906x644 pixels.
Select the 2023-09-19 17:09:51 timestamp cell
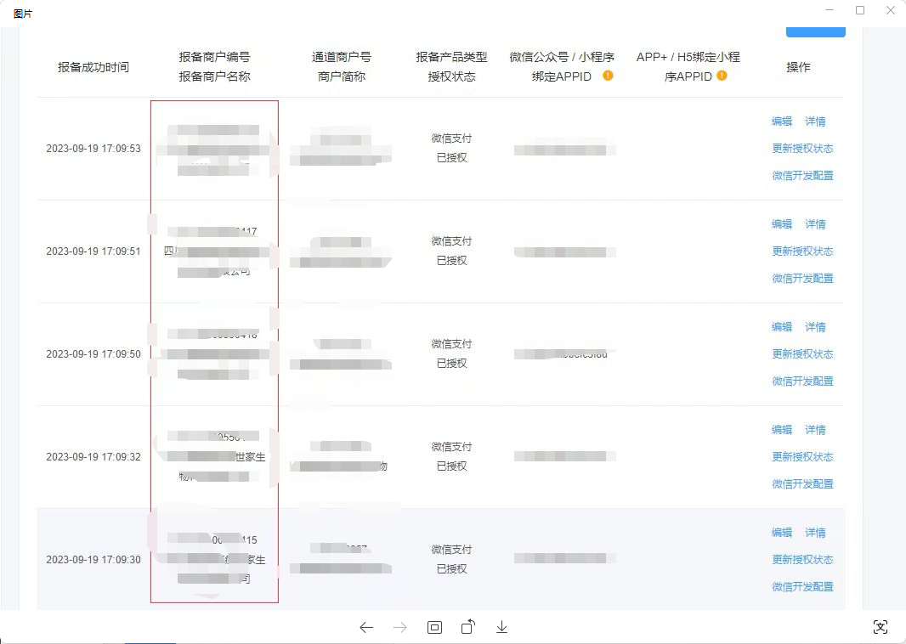[x=93, y=251]
